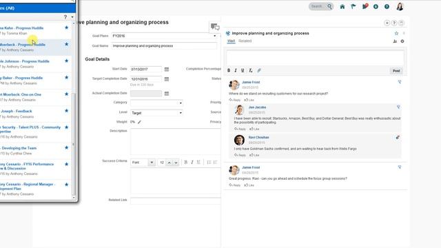Open the user profile avatar menu
Screen dimensions: 441x248
pyautogui.click(x=400, y=6)
